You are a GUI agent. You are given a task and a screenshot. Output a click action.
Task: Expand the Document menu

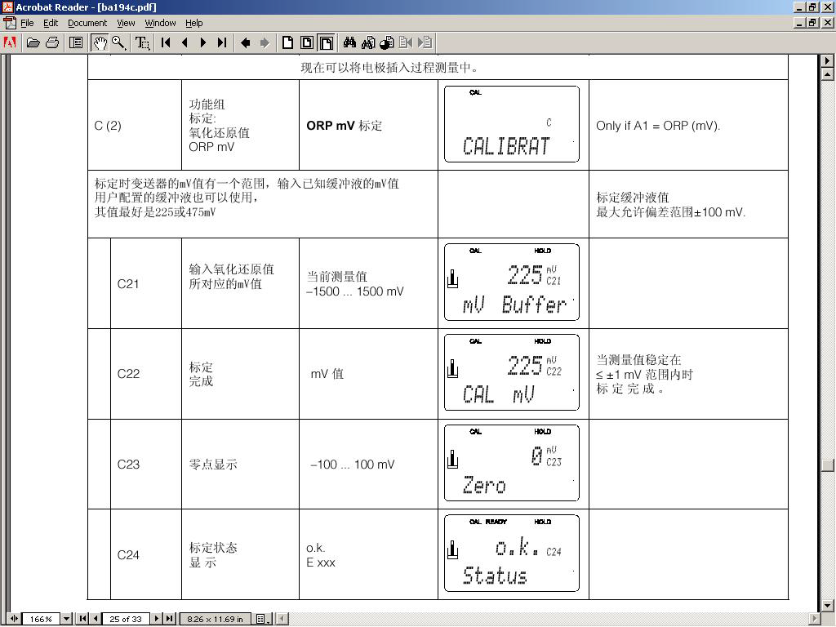(x=87, y=23)
